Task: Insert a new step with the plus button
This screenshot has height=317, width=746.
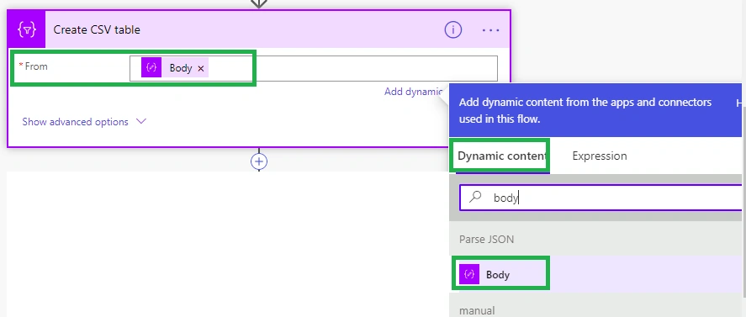Action: click(x=259, y=161)
